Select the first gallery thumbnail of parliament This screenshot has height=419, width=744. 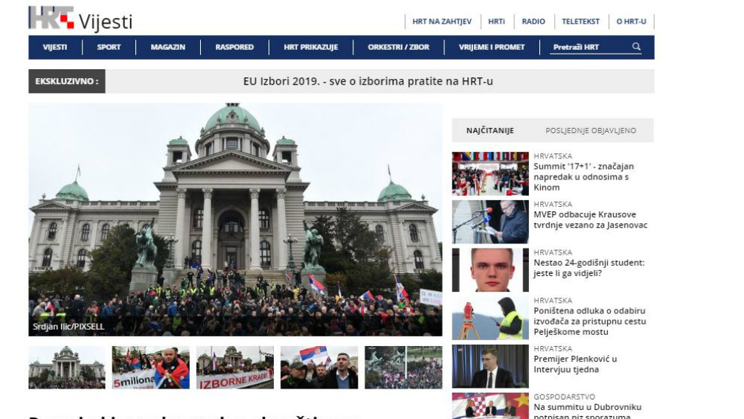(67, 368)
